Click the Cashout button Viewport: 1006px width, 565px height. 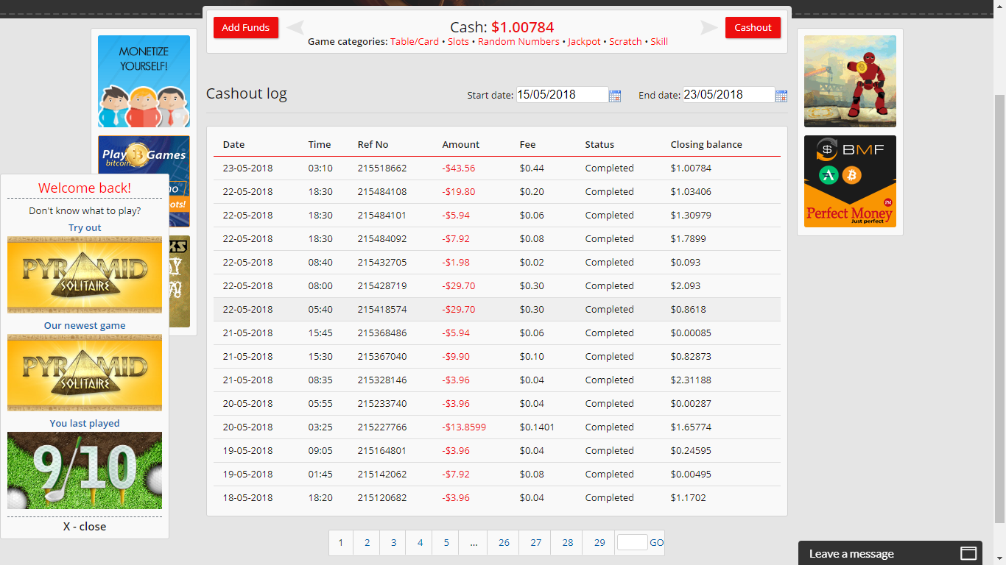(753, 27)
